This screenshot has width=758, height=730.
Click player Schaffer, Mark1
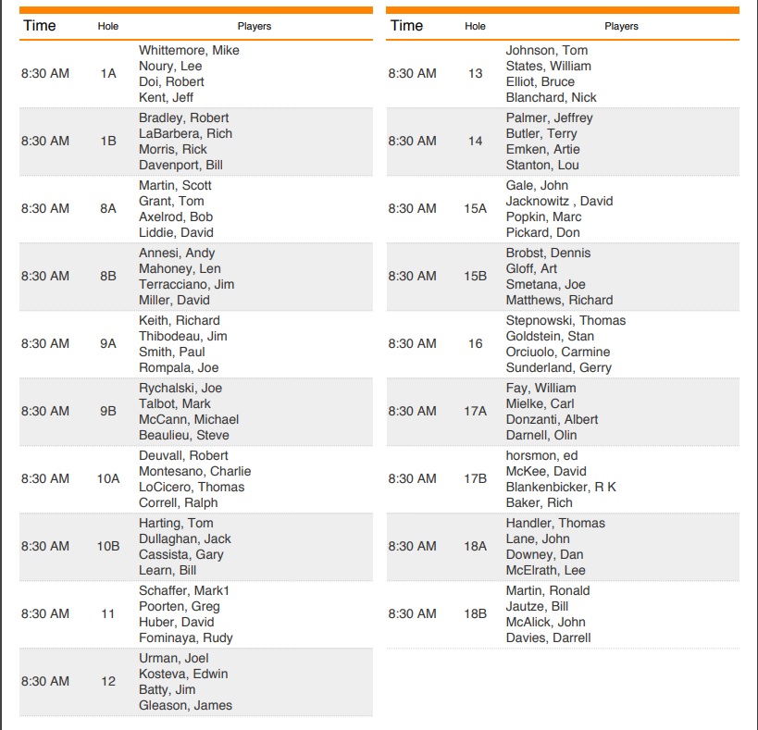184,590
